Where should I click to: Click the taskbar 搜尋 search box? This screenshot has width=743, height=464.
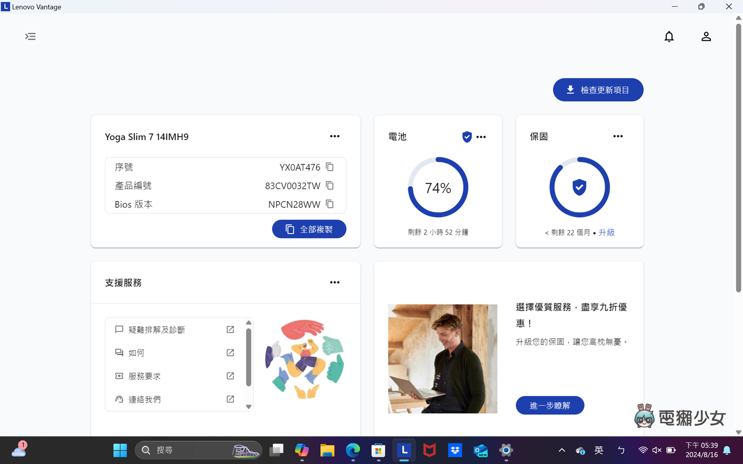198,450
